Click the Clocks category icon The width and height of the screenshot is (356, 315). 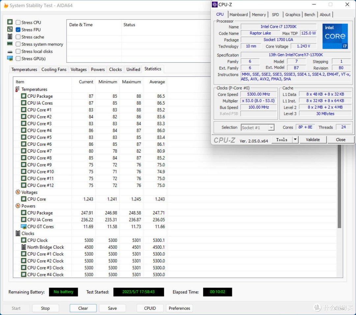point(18,233)
